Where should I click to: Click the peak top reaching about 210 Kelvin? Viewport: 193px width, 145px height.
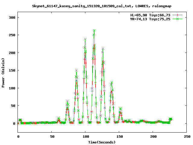click(x=103, y=49)
